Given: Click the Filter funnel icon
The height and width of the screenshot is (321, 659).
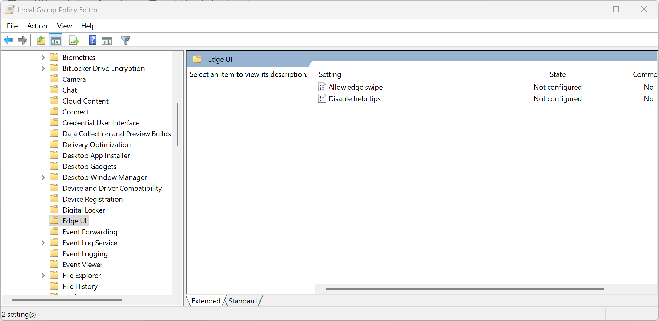Looking at the screenshot, I should tap(125, 40).
